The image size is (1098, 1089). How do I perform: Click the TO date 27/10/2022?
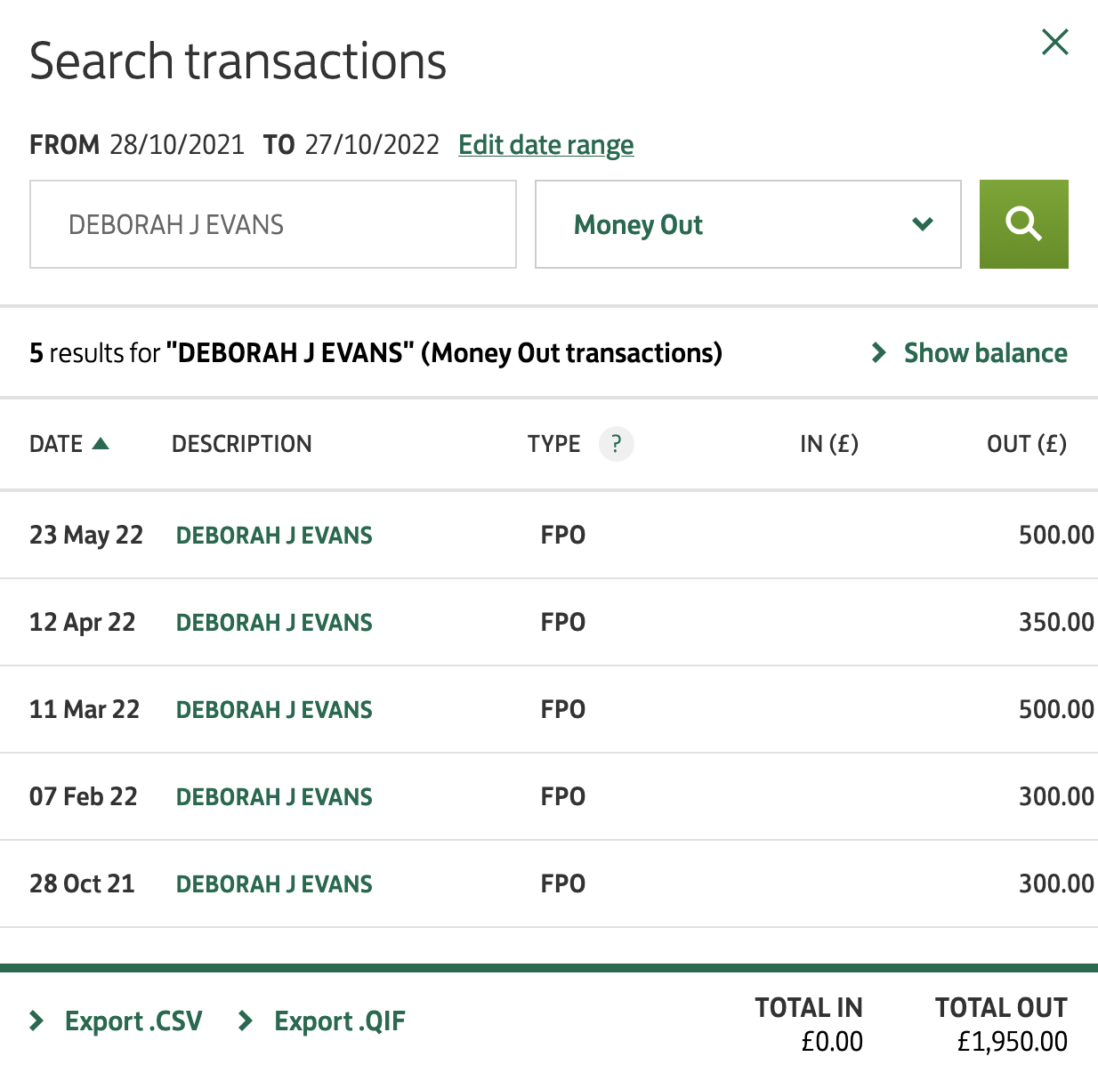372,144
